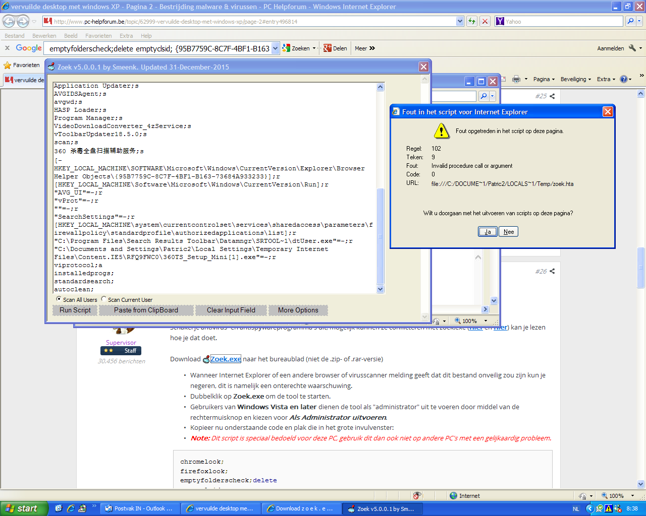The height and width of the screenshot is (516, 646).
Task: Open the Bewerken menu
Action: coord(44,36)
